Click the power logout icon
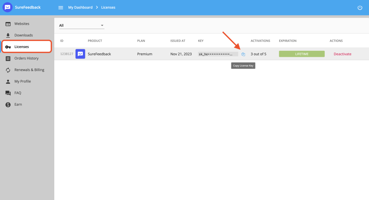 (x=360, y=8)
